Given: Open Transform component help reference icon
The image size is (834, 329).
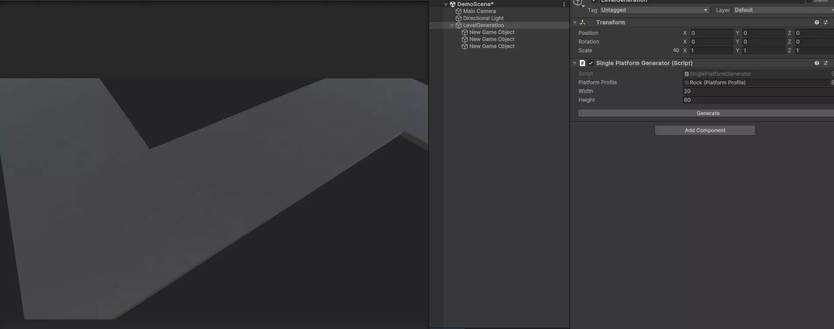Looking at the screenshot, I should (x=817, y=22).
